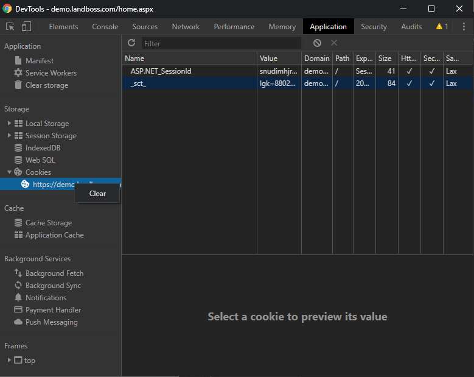Sort cookies by Size column header
This screenshot has height=377, width=474.
click(x=386, y=58)
